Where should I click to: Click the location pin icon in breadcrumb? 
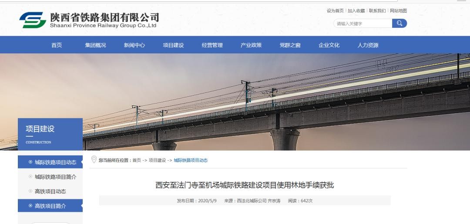point(94,159)
